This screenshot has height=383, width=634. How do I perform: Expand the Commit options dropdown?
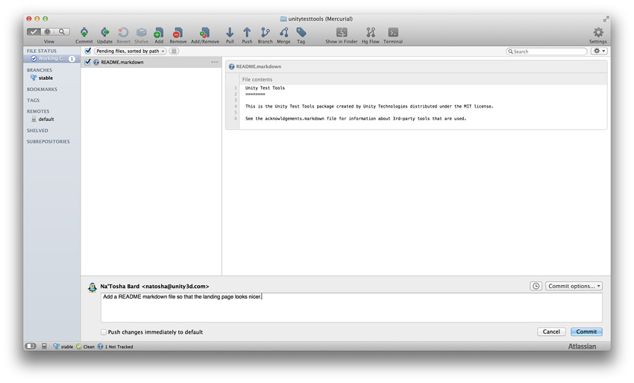tap(574, 286)
